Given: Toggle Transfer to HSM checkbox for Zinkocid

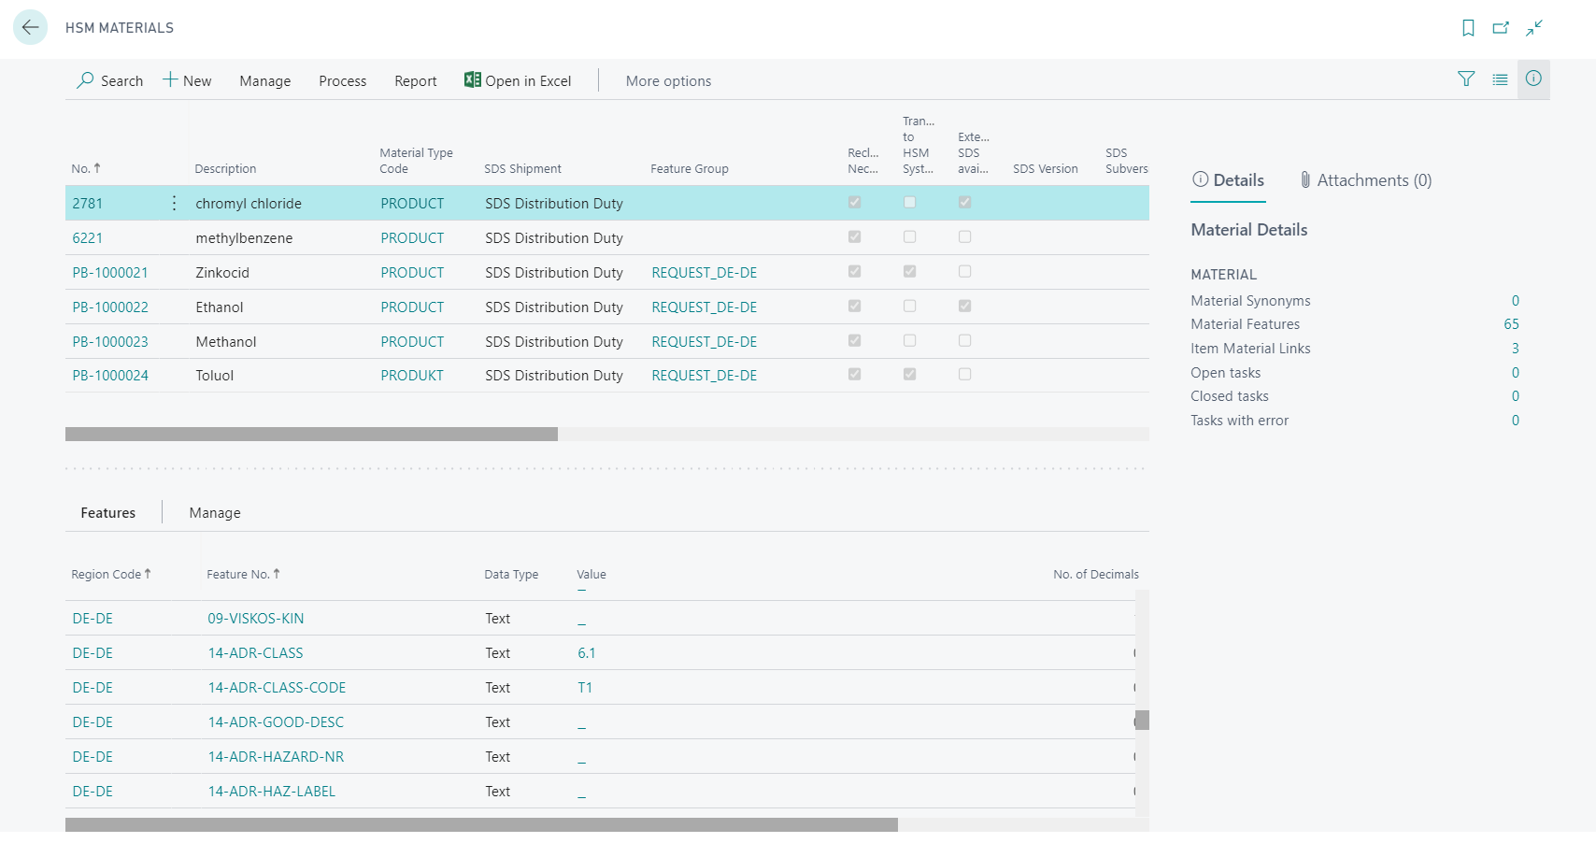Looking at the screenshot, I should pyautogui.click(x=909, y=271).
